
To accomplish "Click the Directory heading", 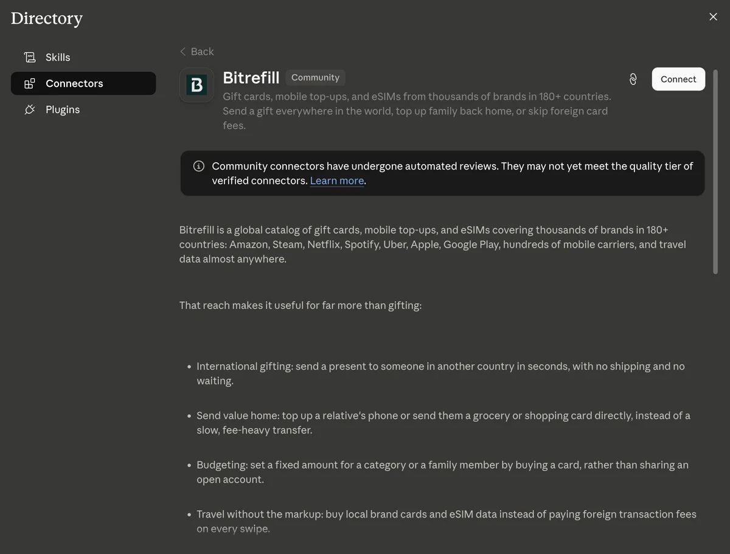I will tap(47, 19).
